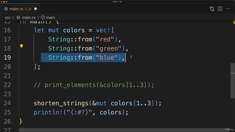Click the "{:#?}" format string
The height and width of the screenshot is (132, 235).
click(x=79, y=113)
